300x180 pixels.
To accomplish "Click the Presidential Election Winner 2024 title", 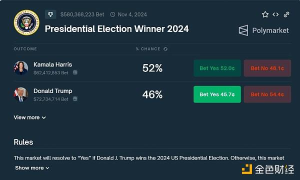I will pos(116,29).
